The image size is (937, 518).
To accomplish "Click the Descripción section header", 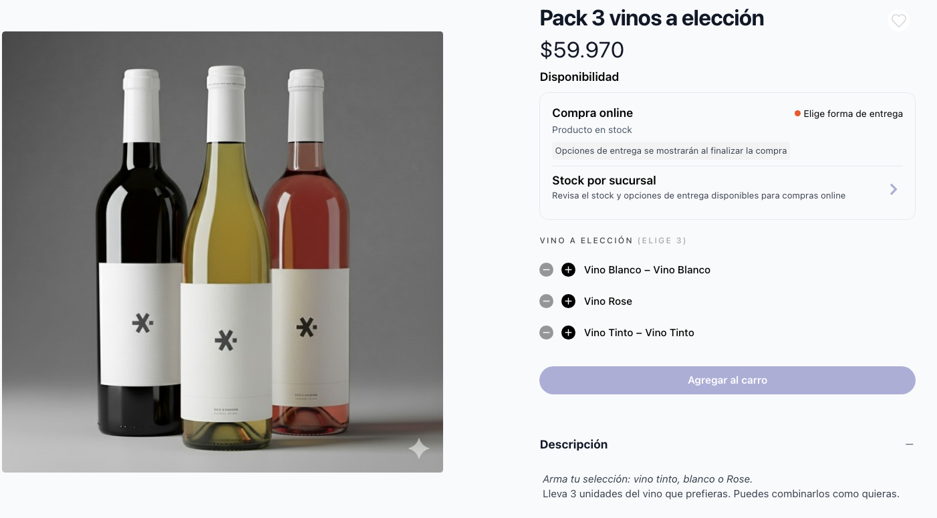I will coord(573,444).
